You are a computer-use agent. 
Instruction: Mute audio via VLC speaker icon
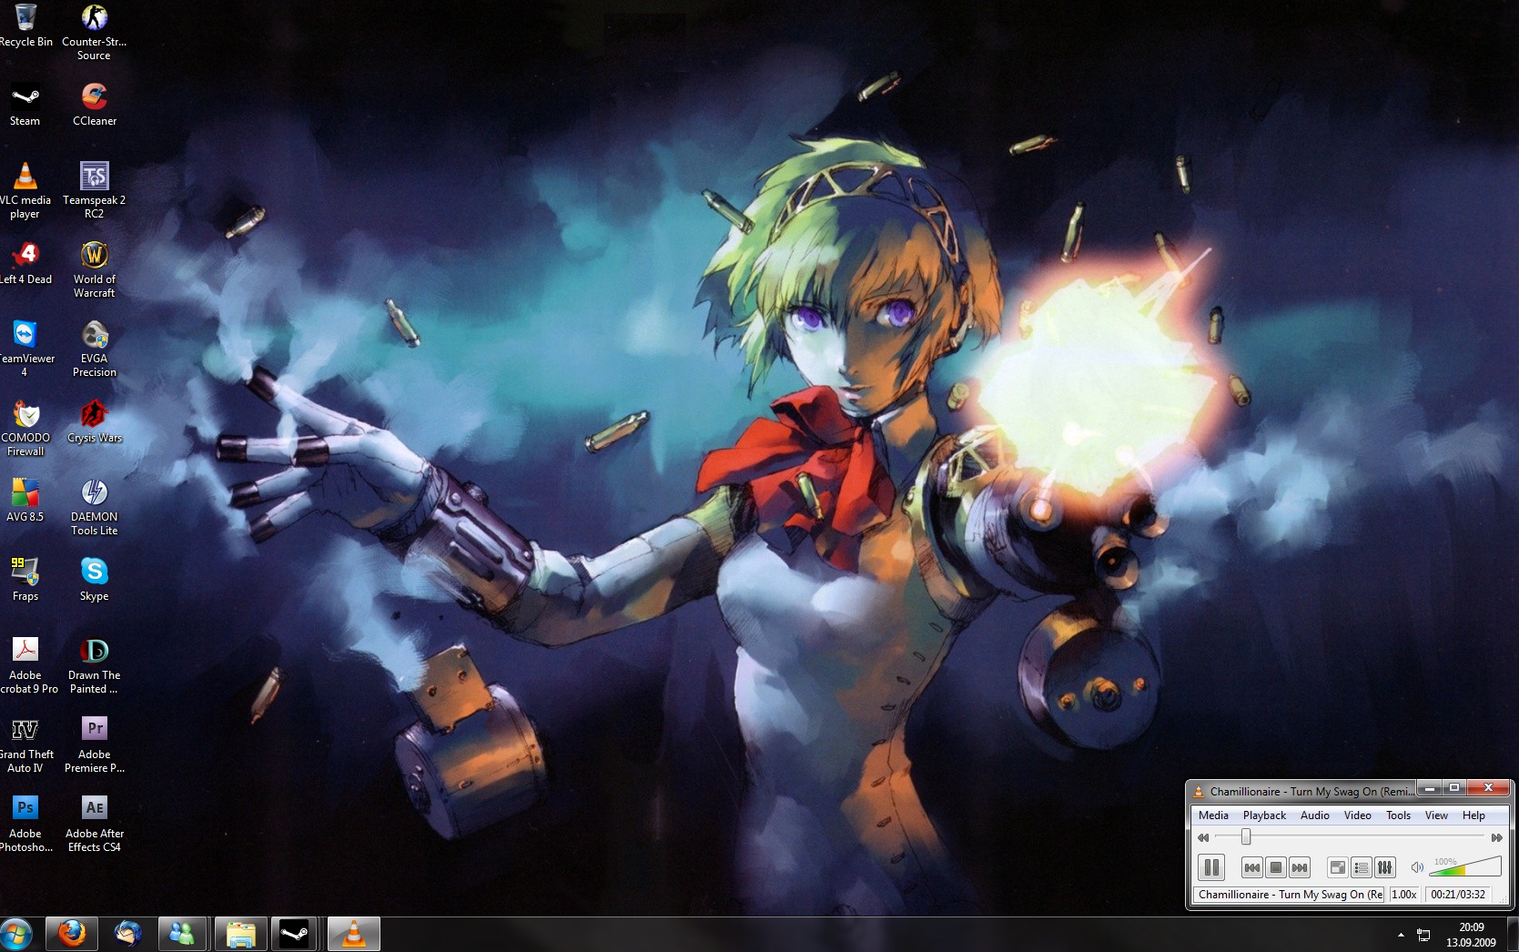click(1417, 867)
